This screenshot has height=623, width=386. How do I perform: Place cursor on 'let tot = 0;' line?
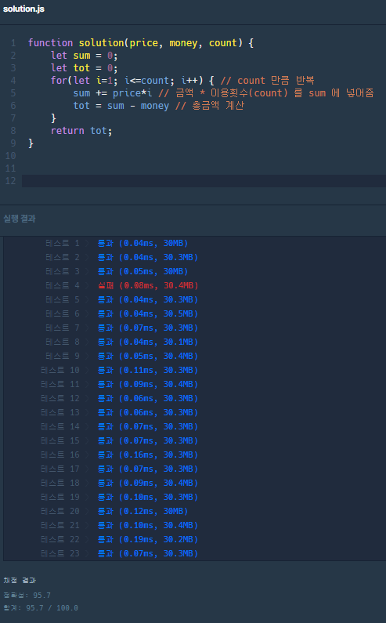coord(85,68)
